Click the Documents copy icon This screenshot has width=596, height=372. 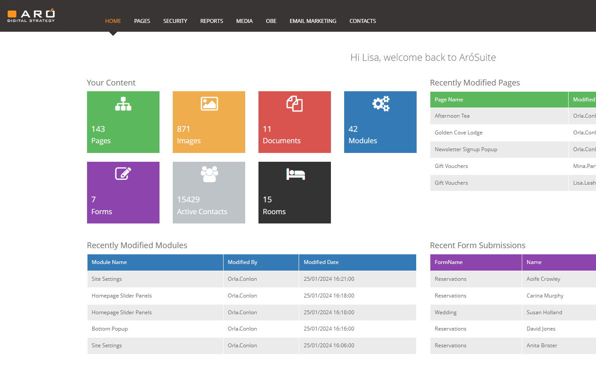[294, 104]
